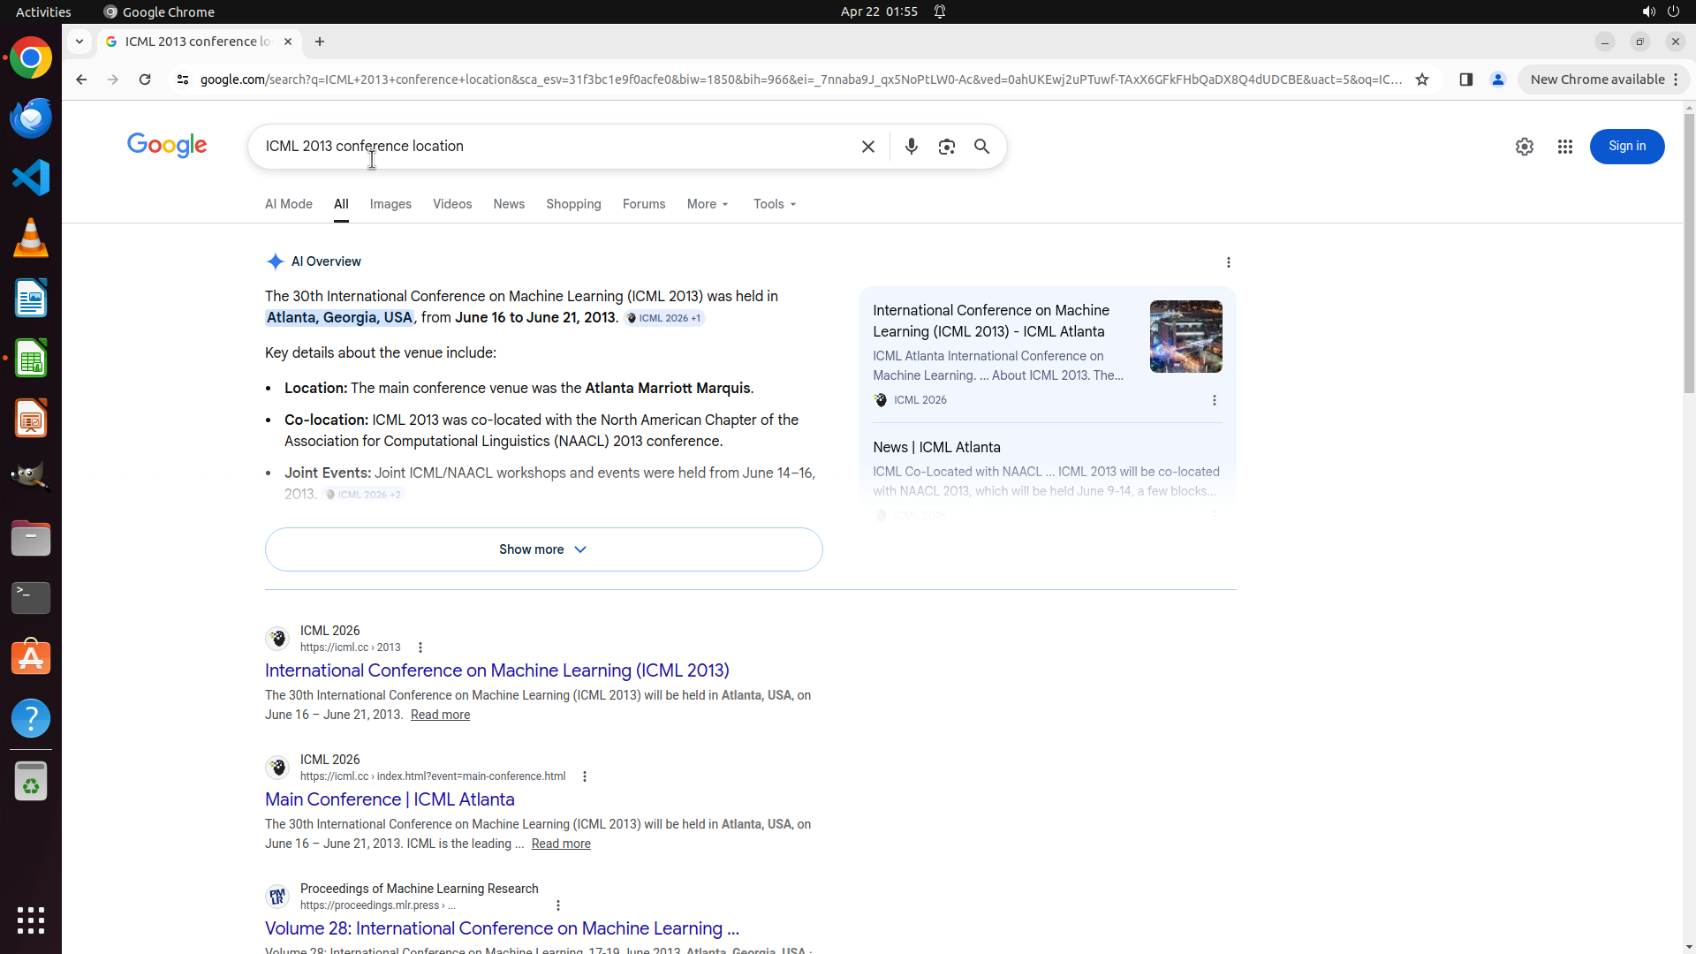Image resolution: width=1696 pixels, height=954 pixels.
Task: Expand the Tools dropdown
Action: [775, 204]
